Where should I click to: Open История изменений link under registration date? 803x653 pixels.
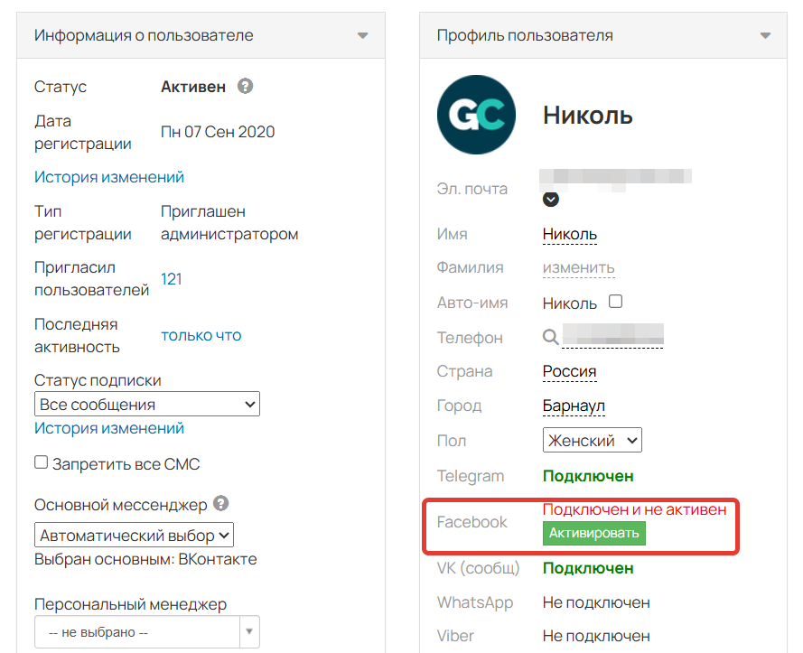(x=109, y=177)
